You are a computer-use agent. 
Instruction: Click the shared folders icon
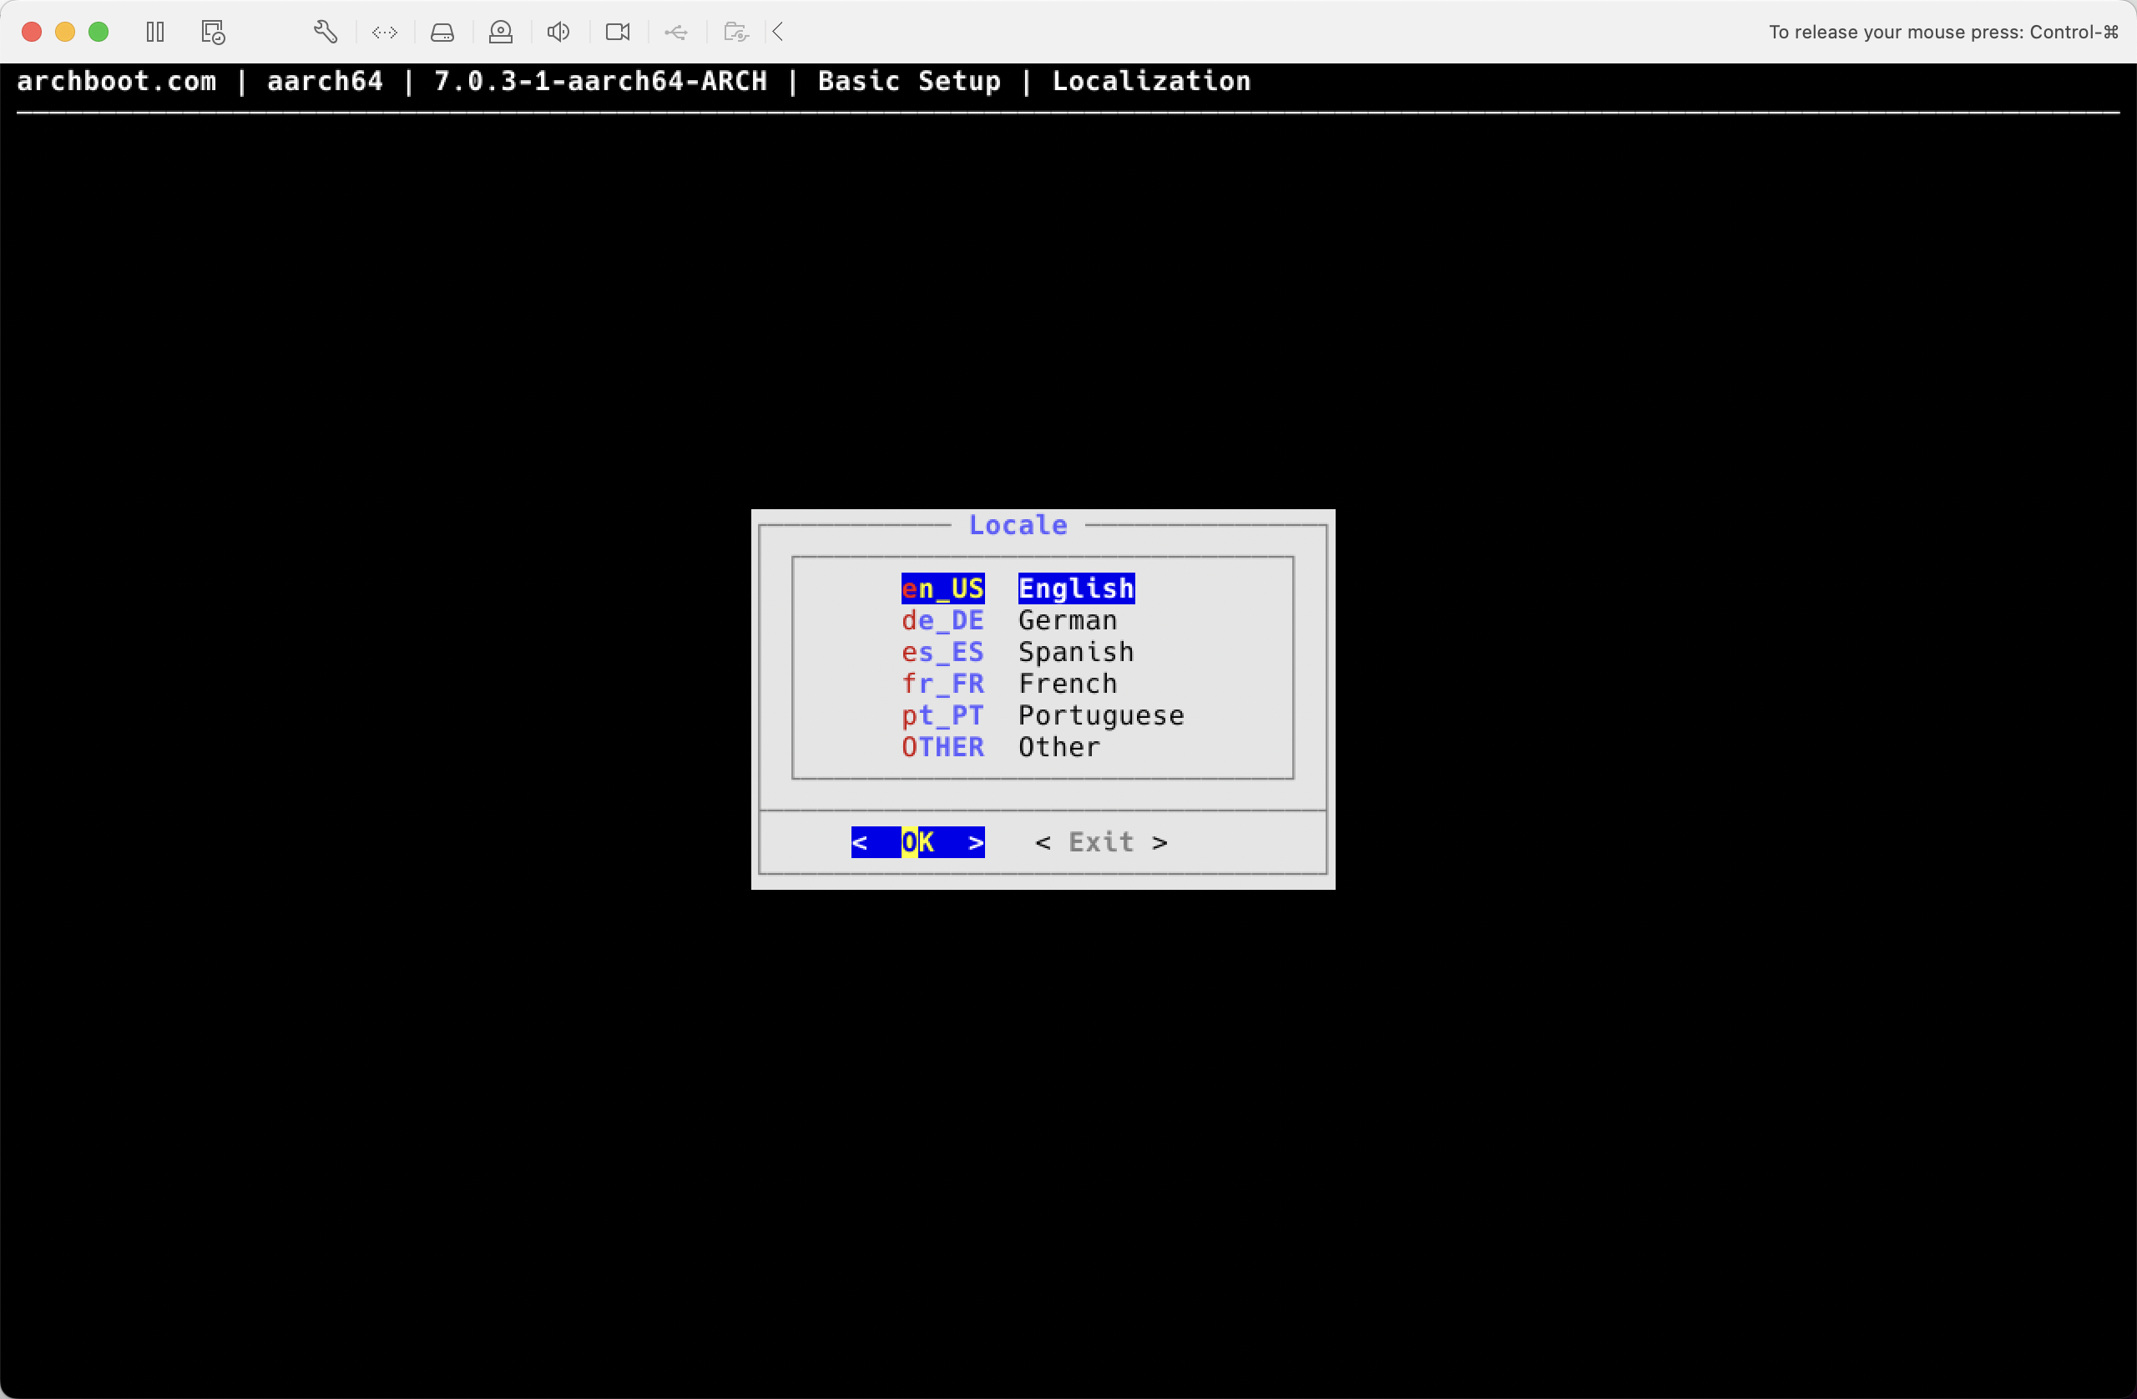point(735,33)
